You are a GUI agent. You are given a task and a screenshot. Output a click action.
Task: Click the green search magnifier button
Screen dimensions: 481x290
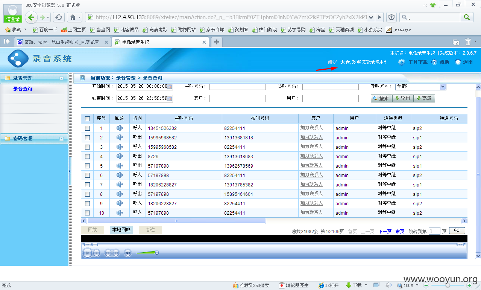[467, 17]
